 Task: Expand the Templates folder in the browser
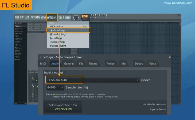(x=18, y=58)
